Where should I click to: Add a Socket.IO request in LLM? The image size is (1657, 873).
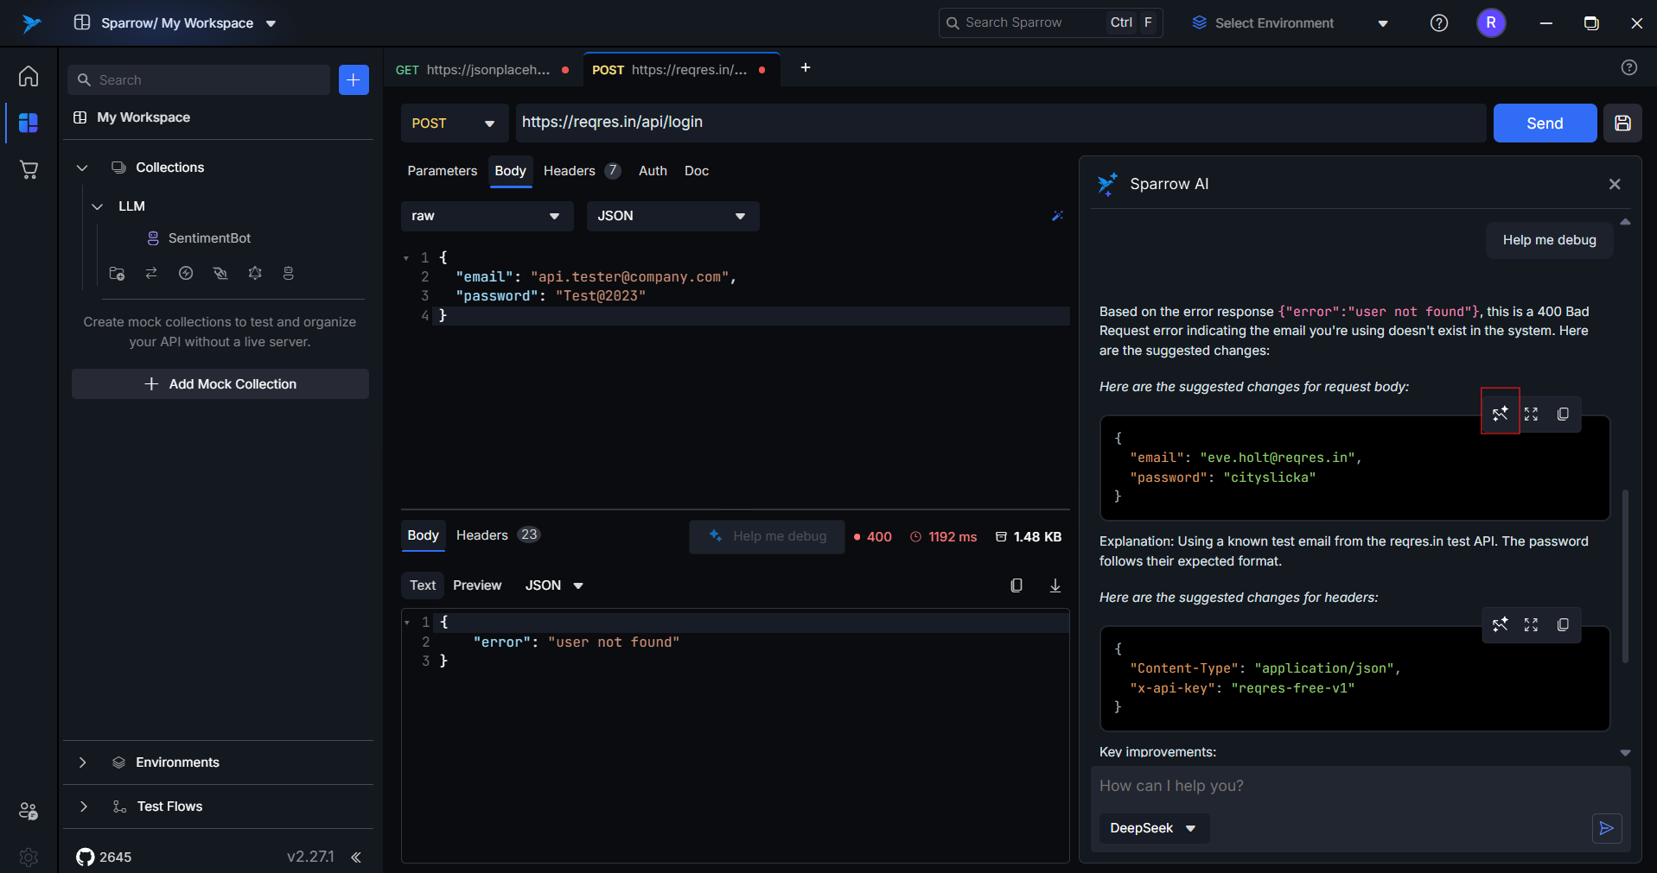point(186,273)
